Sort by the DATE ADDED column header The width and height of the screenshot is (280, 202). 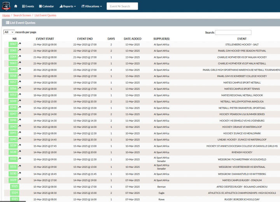tap(133, 39)
